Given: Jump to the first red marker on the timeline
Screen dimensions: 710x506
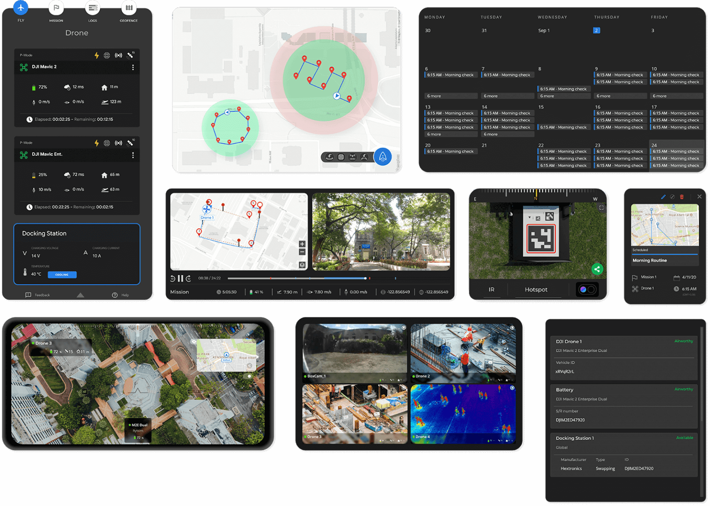Looking at the screenshot, I should point(271,278).
